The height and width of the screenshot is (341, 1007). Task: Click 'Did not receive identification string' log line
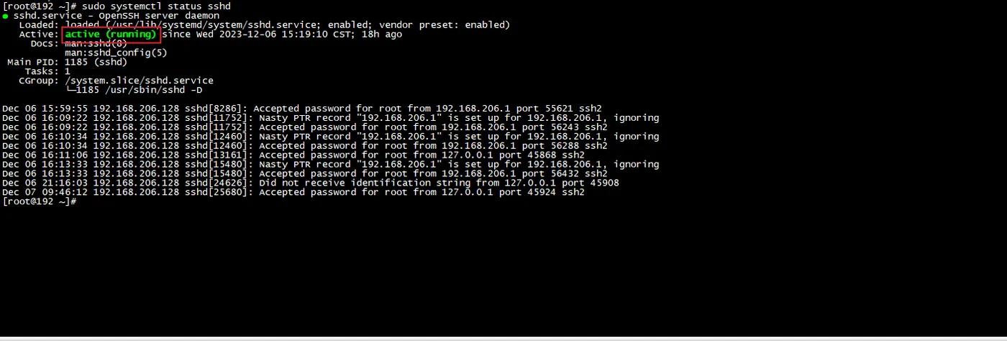tap(311, 183)
